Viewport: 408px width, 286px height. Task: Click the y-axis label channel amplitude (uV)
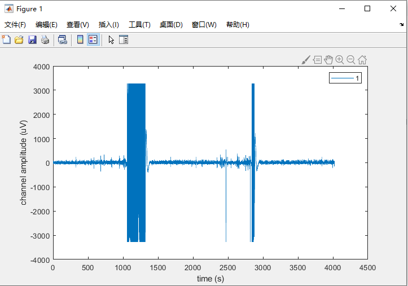[x=23, y=162]
